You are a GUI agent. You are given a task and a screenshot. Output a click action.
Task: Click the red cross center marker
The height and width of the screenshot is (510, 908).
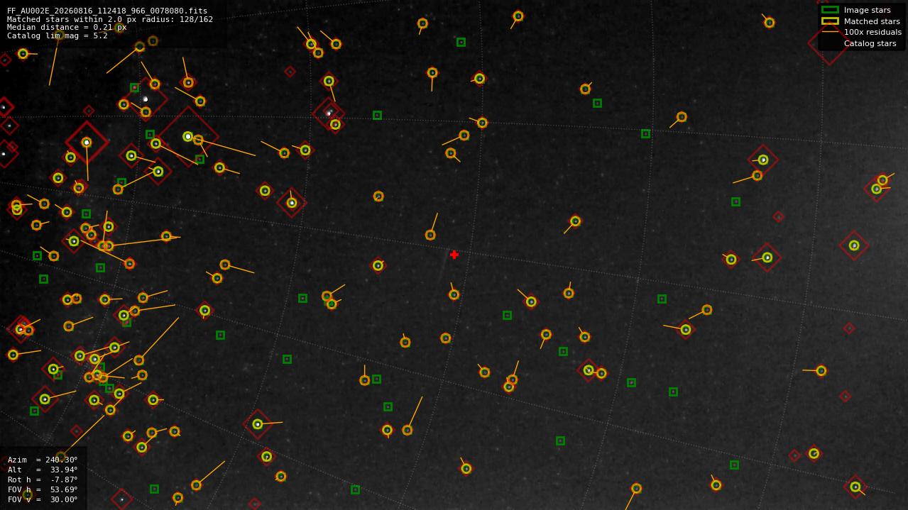tap(454, 255)
